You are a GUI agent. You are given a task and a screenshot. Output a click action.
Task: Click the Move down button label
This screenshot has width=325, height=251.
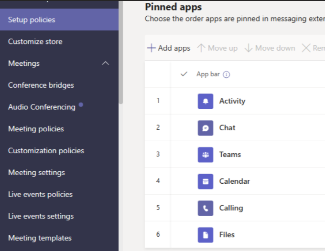tap(275, 48)
